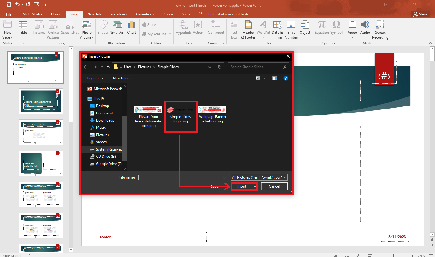Insert the Date & Time
The height and width of the screenshot is (257, 435).
[x=277, y=29]
